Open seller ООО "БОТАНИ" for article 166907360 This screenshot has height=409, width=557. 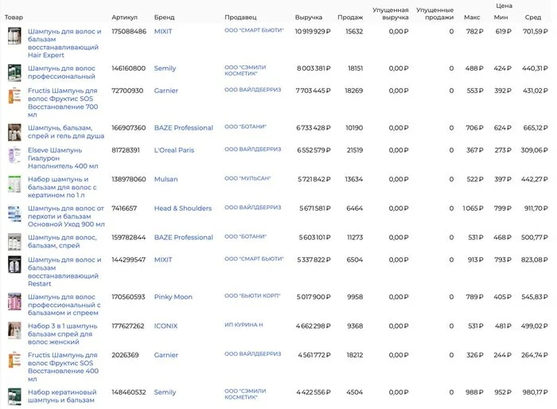pos(245,127)
